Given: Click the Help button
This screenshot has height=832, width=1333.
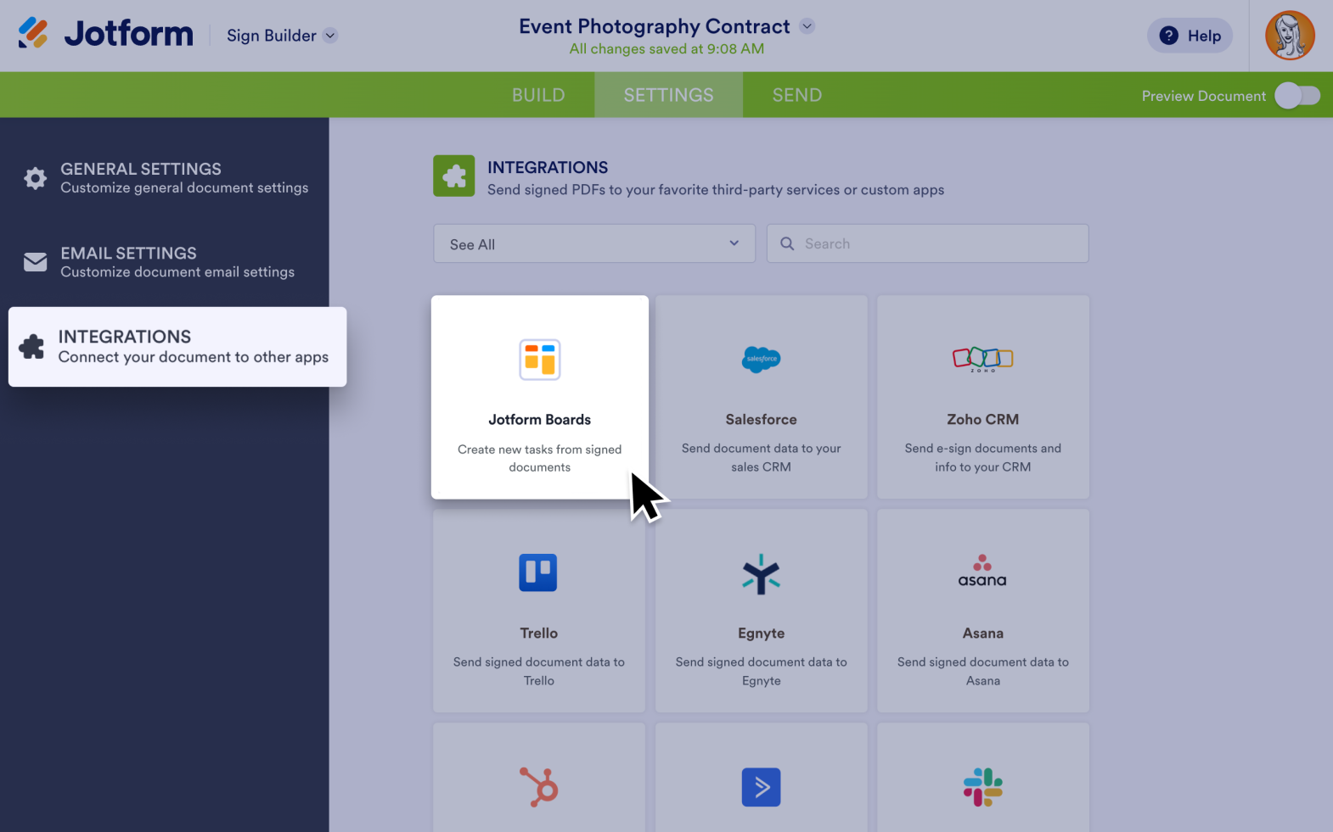Looking at the screenshot, I should point(1190,36).
